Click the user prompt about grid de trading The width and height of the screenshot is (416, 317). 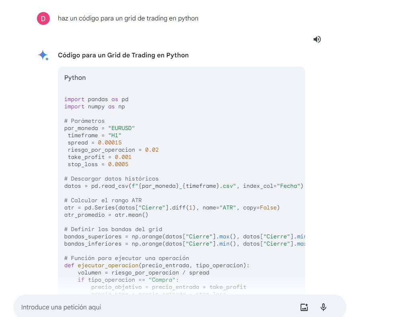click(x=128, y=18)
